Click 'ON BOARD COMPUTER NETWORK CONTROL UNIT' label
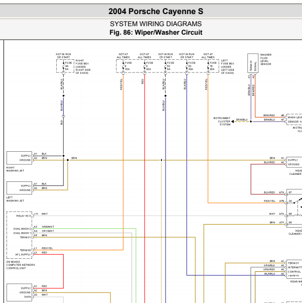The height and width of the screenshot is (303, 302). click(x=21, y=265)
